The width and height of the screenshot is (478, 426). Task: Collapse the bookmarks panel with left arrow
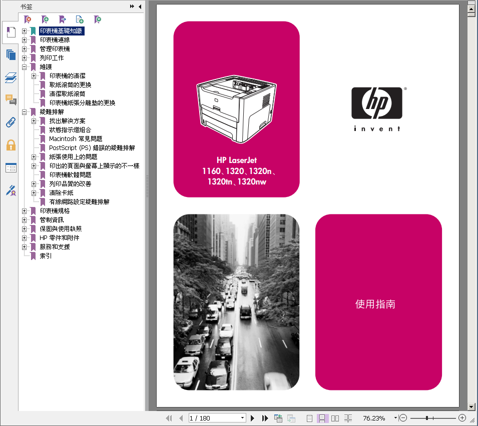[x=140, y=6]
